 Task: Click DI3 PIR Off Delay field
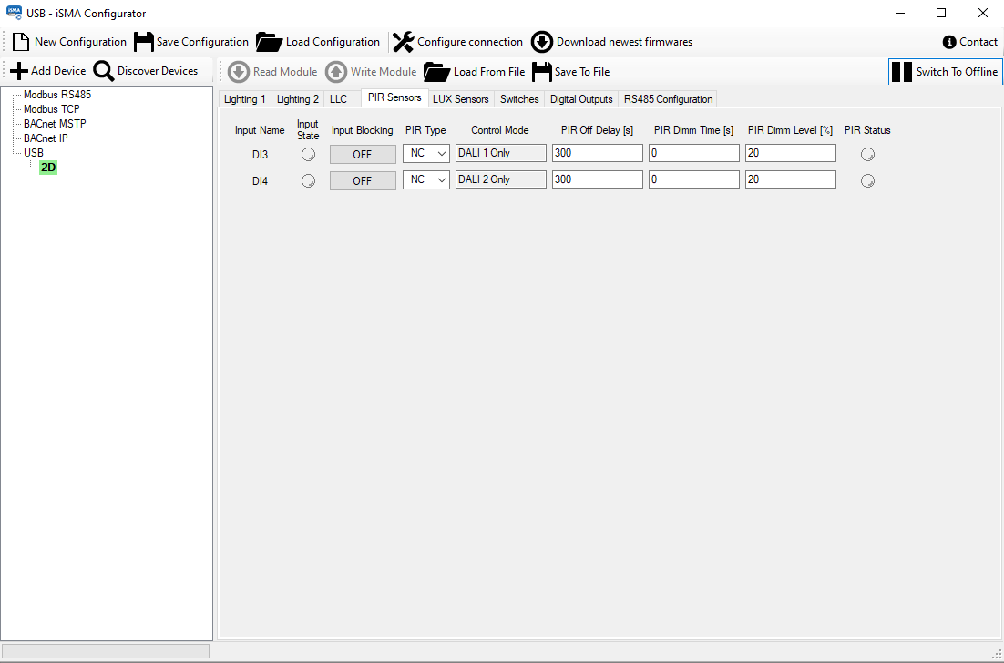(x=597, y=154)
